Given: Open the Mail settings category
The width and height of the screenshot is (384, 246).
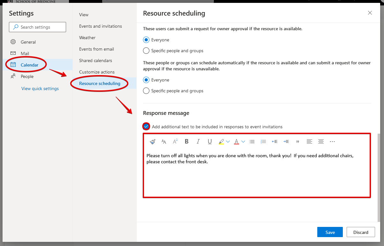Looking at the screenshot, I should tap(25, 53).
